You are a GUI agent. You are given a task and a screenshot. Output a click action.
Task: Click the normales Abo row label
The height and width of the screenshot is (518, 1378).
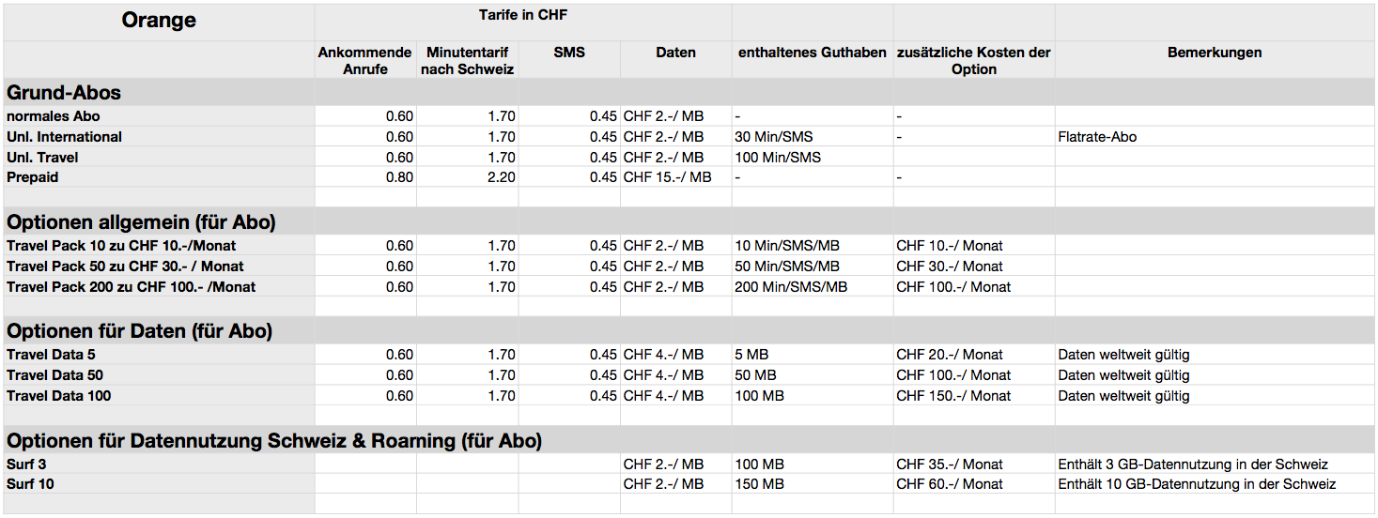[54, 116]
